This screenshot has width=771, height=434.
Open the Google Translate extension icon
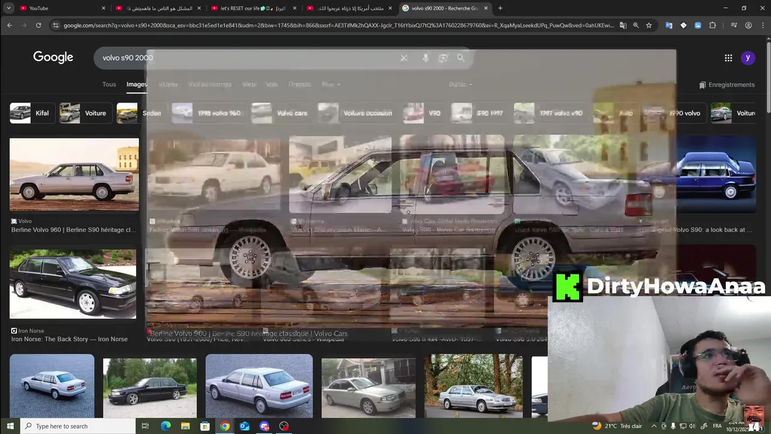pyautogui.click(x=669, y=25)
